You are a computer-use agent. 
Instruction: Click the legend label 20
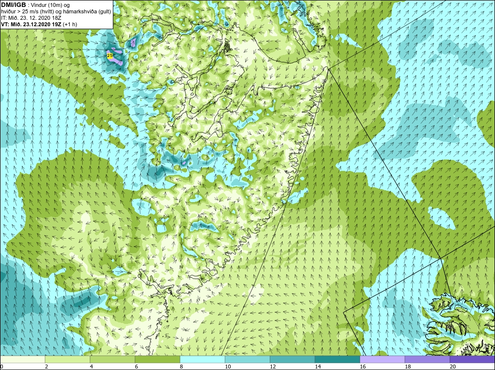pyautogui.click(x=453, y=367)
